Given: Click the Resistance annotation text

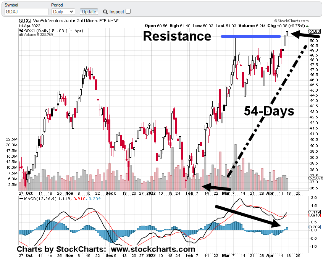Looking at the screenshot, I should pyautogui.click(x=177, y=36).
